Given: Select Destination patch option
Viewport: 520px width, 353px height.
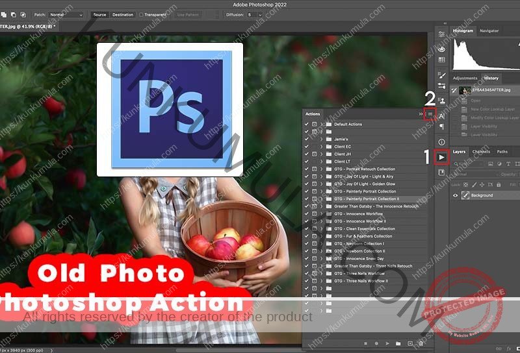Looking at the screenshot, I should pos(123,14).
